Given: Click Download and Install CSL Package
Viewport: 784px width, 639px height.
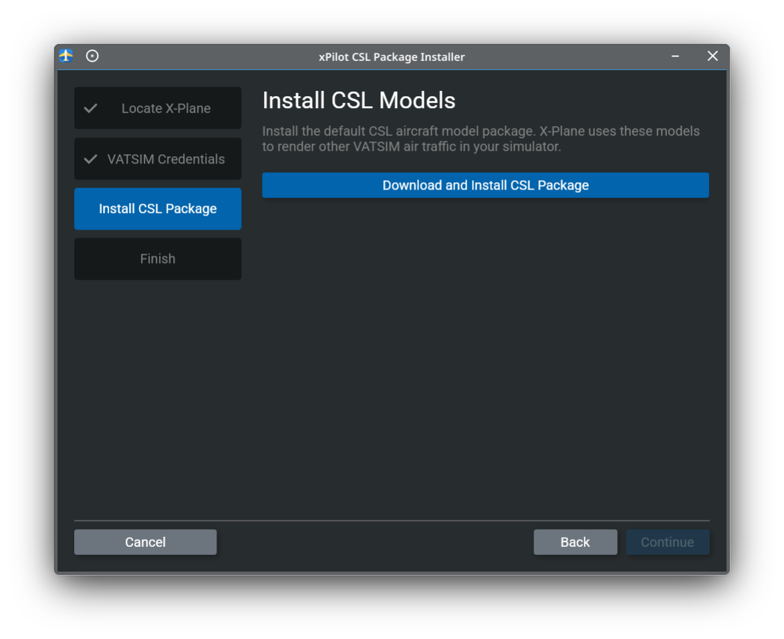Looking at the screenshot, I should [x=485, y=185].
